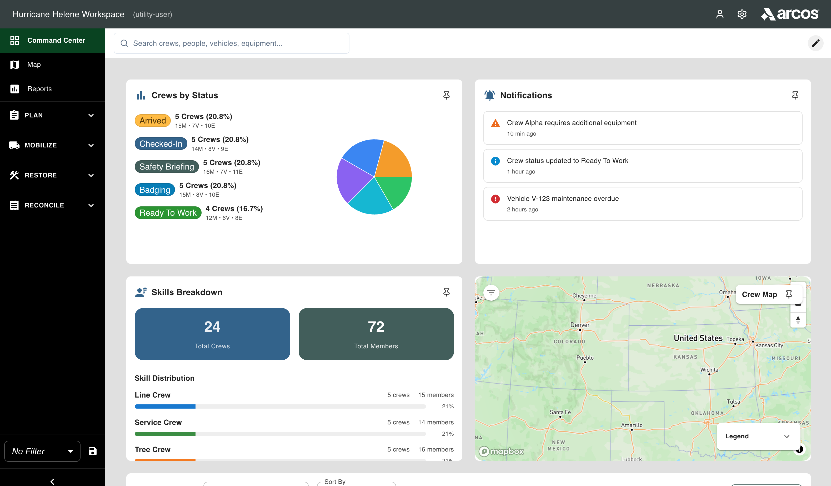The height and width of the screenshot is (486, 831).
Task: Save the current filter with disk icon
Action: coord(92,451)
